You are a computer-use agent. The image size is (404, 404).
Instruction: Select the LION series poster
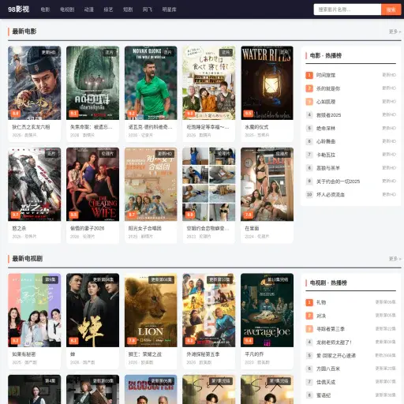point(151,310)
